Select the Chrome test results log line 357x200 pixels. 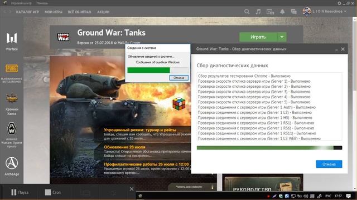[244, 76]
